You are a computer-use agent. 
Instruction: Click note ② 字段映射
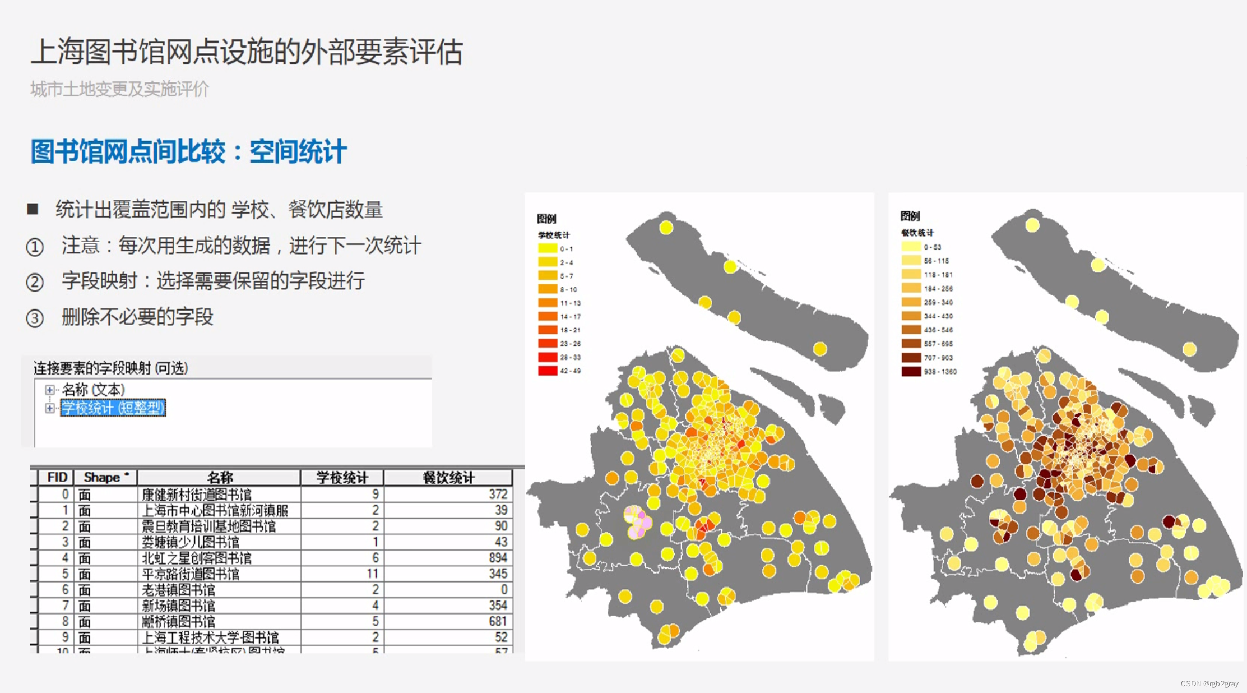tap(213, 281)
